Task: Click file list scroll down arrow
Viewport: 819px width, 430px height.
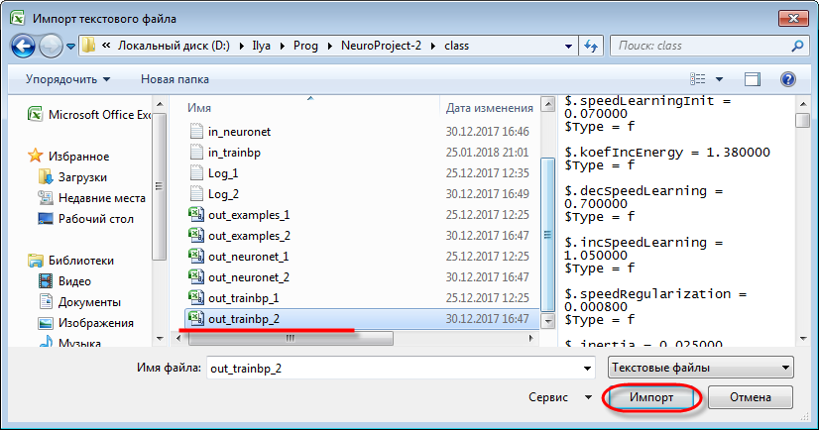Action: 547,320
